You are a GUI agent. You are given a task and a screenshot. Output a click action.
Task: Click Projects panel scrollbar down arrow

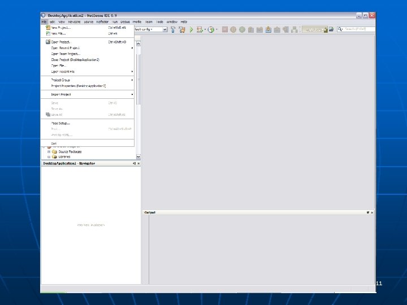[x=138, y=156]
